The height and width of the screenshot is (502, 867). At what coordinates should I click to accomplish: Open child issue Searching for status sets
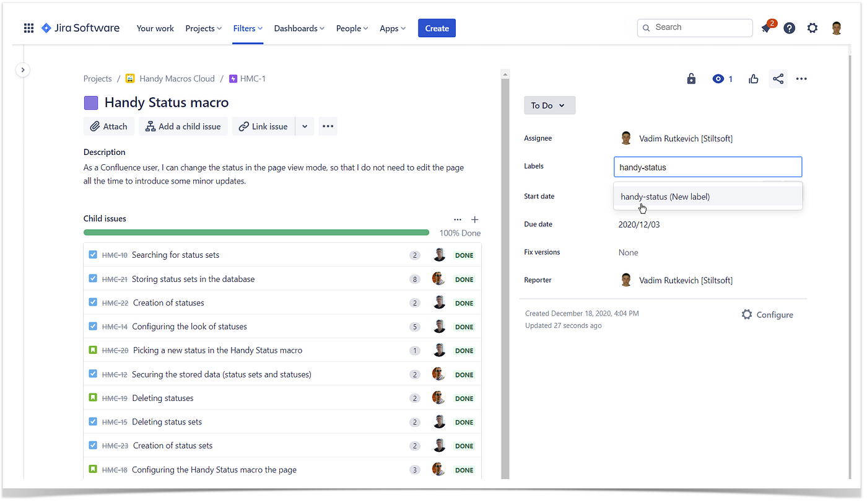point(175,255)
